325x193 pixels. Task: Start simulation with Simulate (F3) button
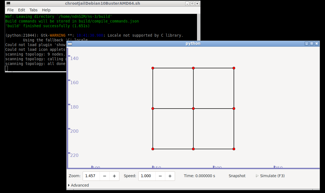(270, 176)
